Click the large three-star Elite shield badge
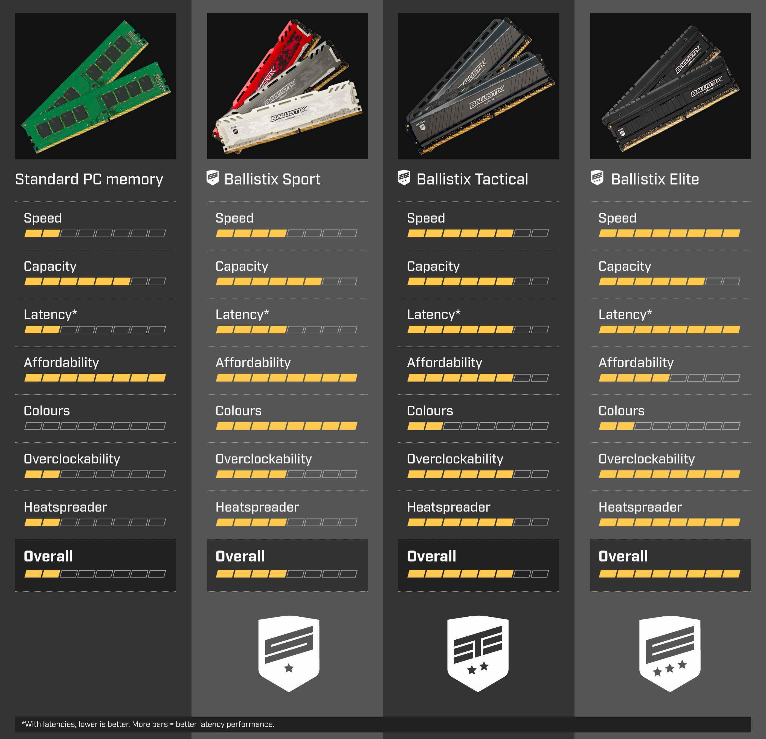This screenshot has width=766, height=739. tap(669, 654)
